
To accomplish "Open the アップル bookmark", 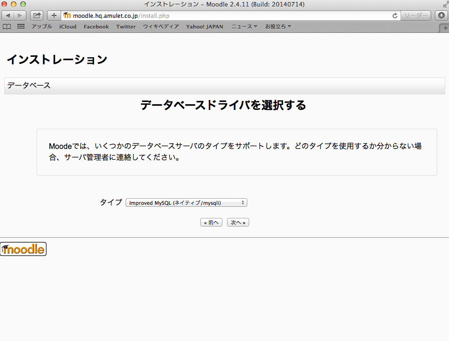I will (x=42, y=27).
